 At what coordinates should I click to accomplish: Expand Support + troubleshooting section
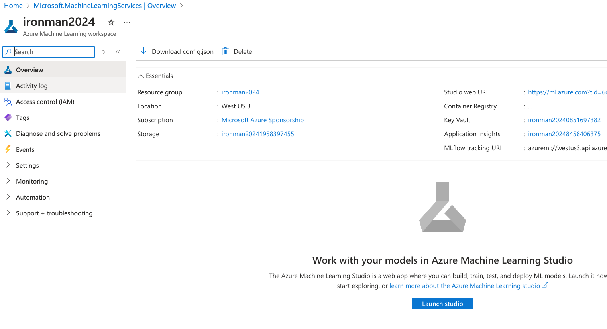tap(8, 213)
